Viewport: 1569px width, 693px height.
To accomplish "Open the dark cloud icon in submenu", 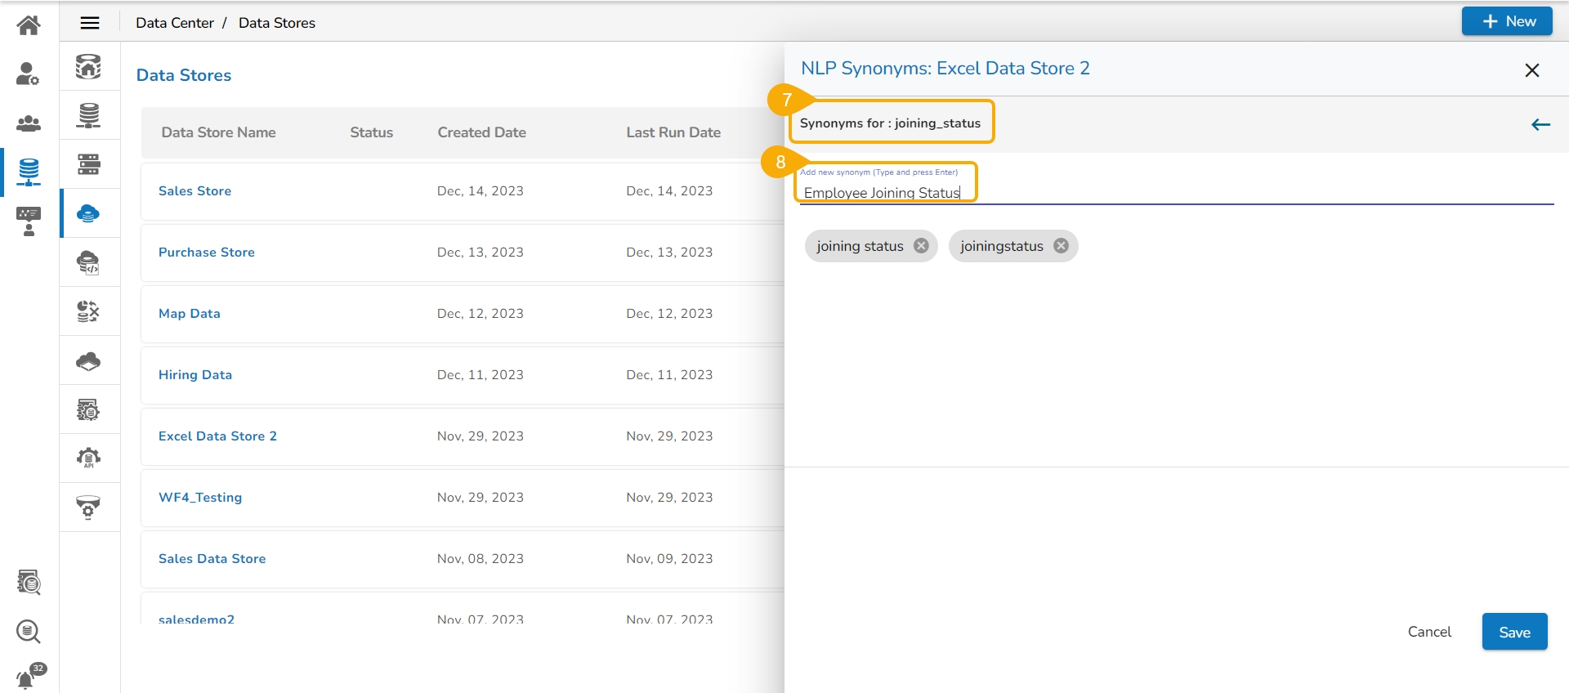I will [88, 360].
